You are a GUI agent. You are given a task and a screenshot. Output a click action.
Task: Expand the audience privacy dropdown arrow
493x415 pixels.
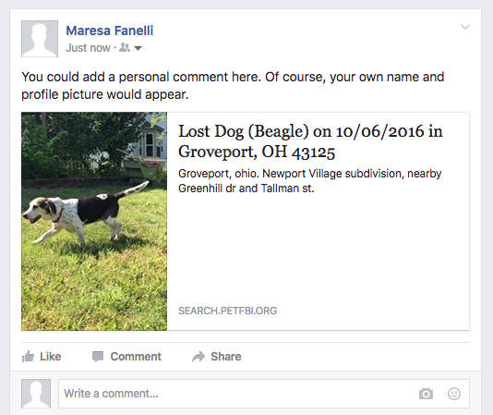pos(138,48)
